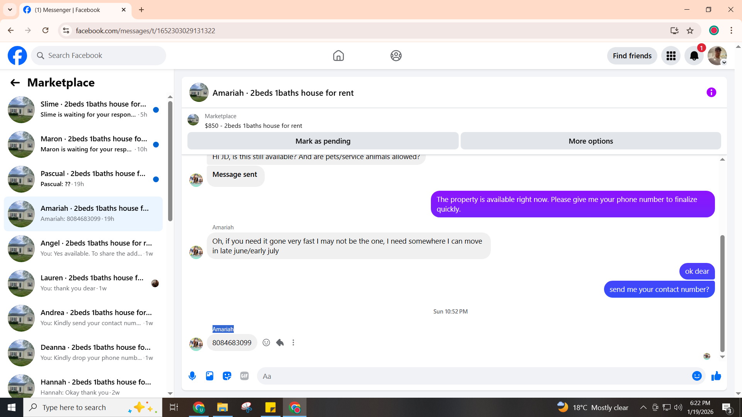Viewport: 742px width, 417px height.
Task: Open more actions for phone number message
Action: pos(293,343)
